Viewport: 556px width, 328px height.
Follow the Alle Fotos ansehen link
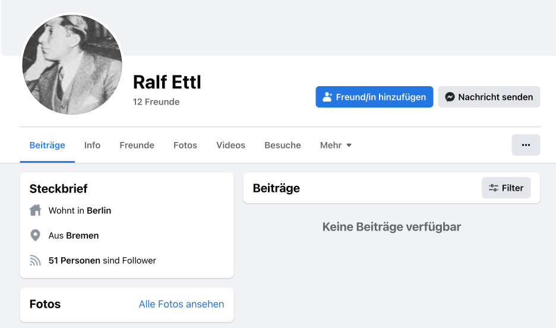pyautogui.click(x=181, y=304)
